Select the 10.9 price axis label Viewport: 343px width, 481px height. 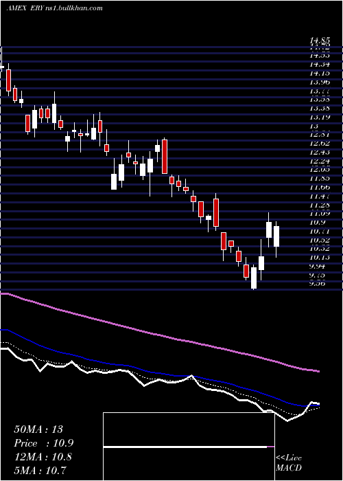tap(317, 222)
